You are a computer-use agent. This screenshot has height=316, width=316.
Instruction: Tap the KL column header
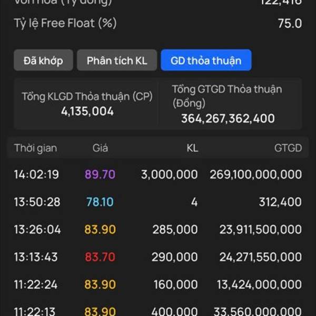pos(192,148)
